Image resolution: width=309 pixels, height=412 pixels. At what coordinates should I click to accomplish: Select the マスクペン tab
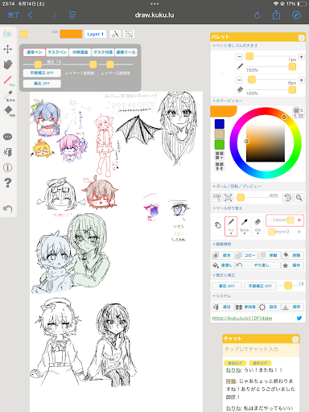coord(57,52)
